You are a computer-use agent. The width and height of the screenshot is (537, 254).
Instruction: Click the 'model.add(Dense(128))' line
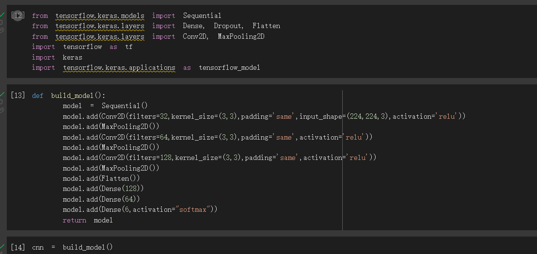[x=103, y=189]
